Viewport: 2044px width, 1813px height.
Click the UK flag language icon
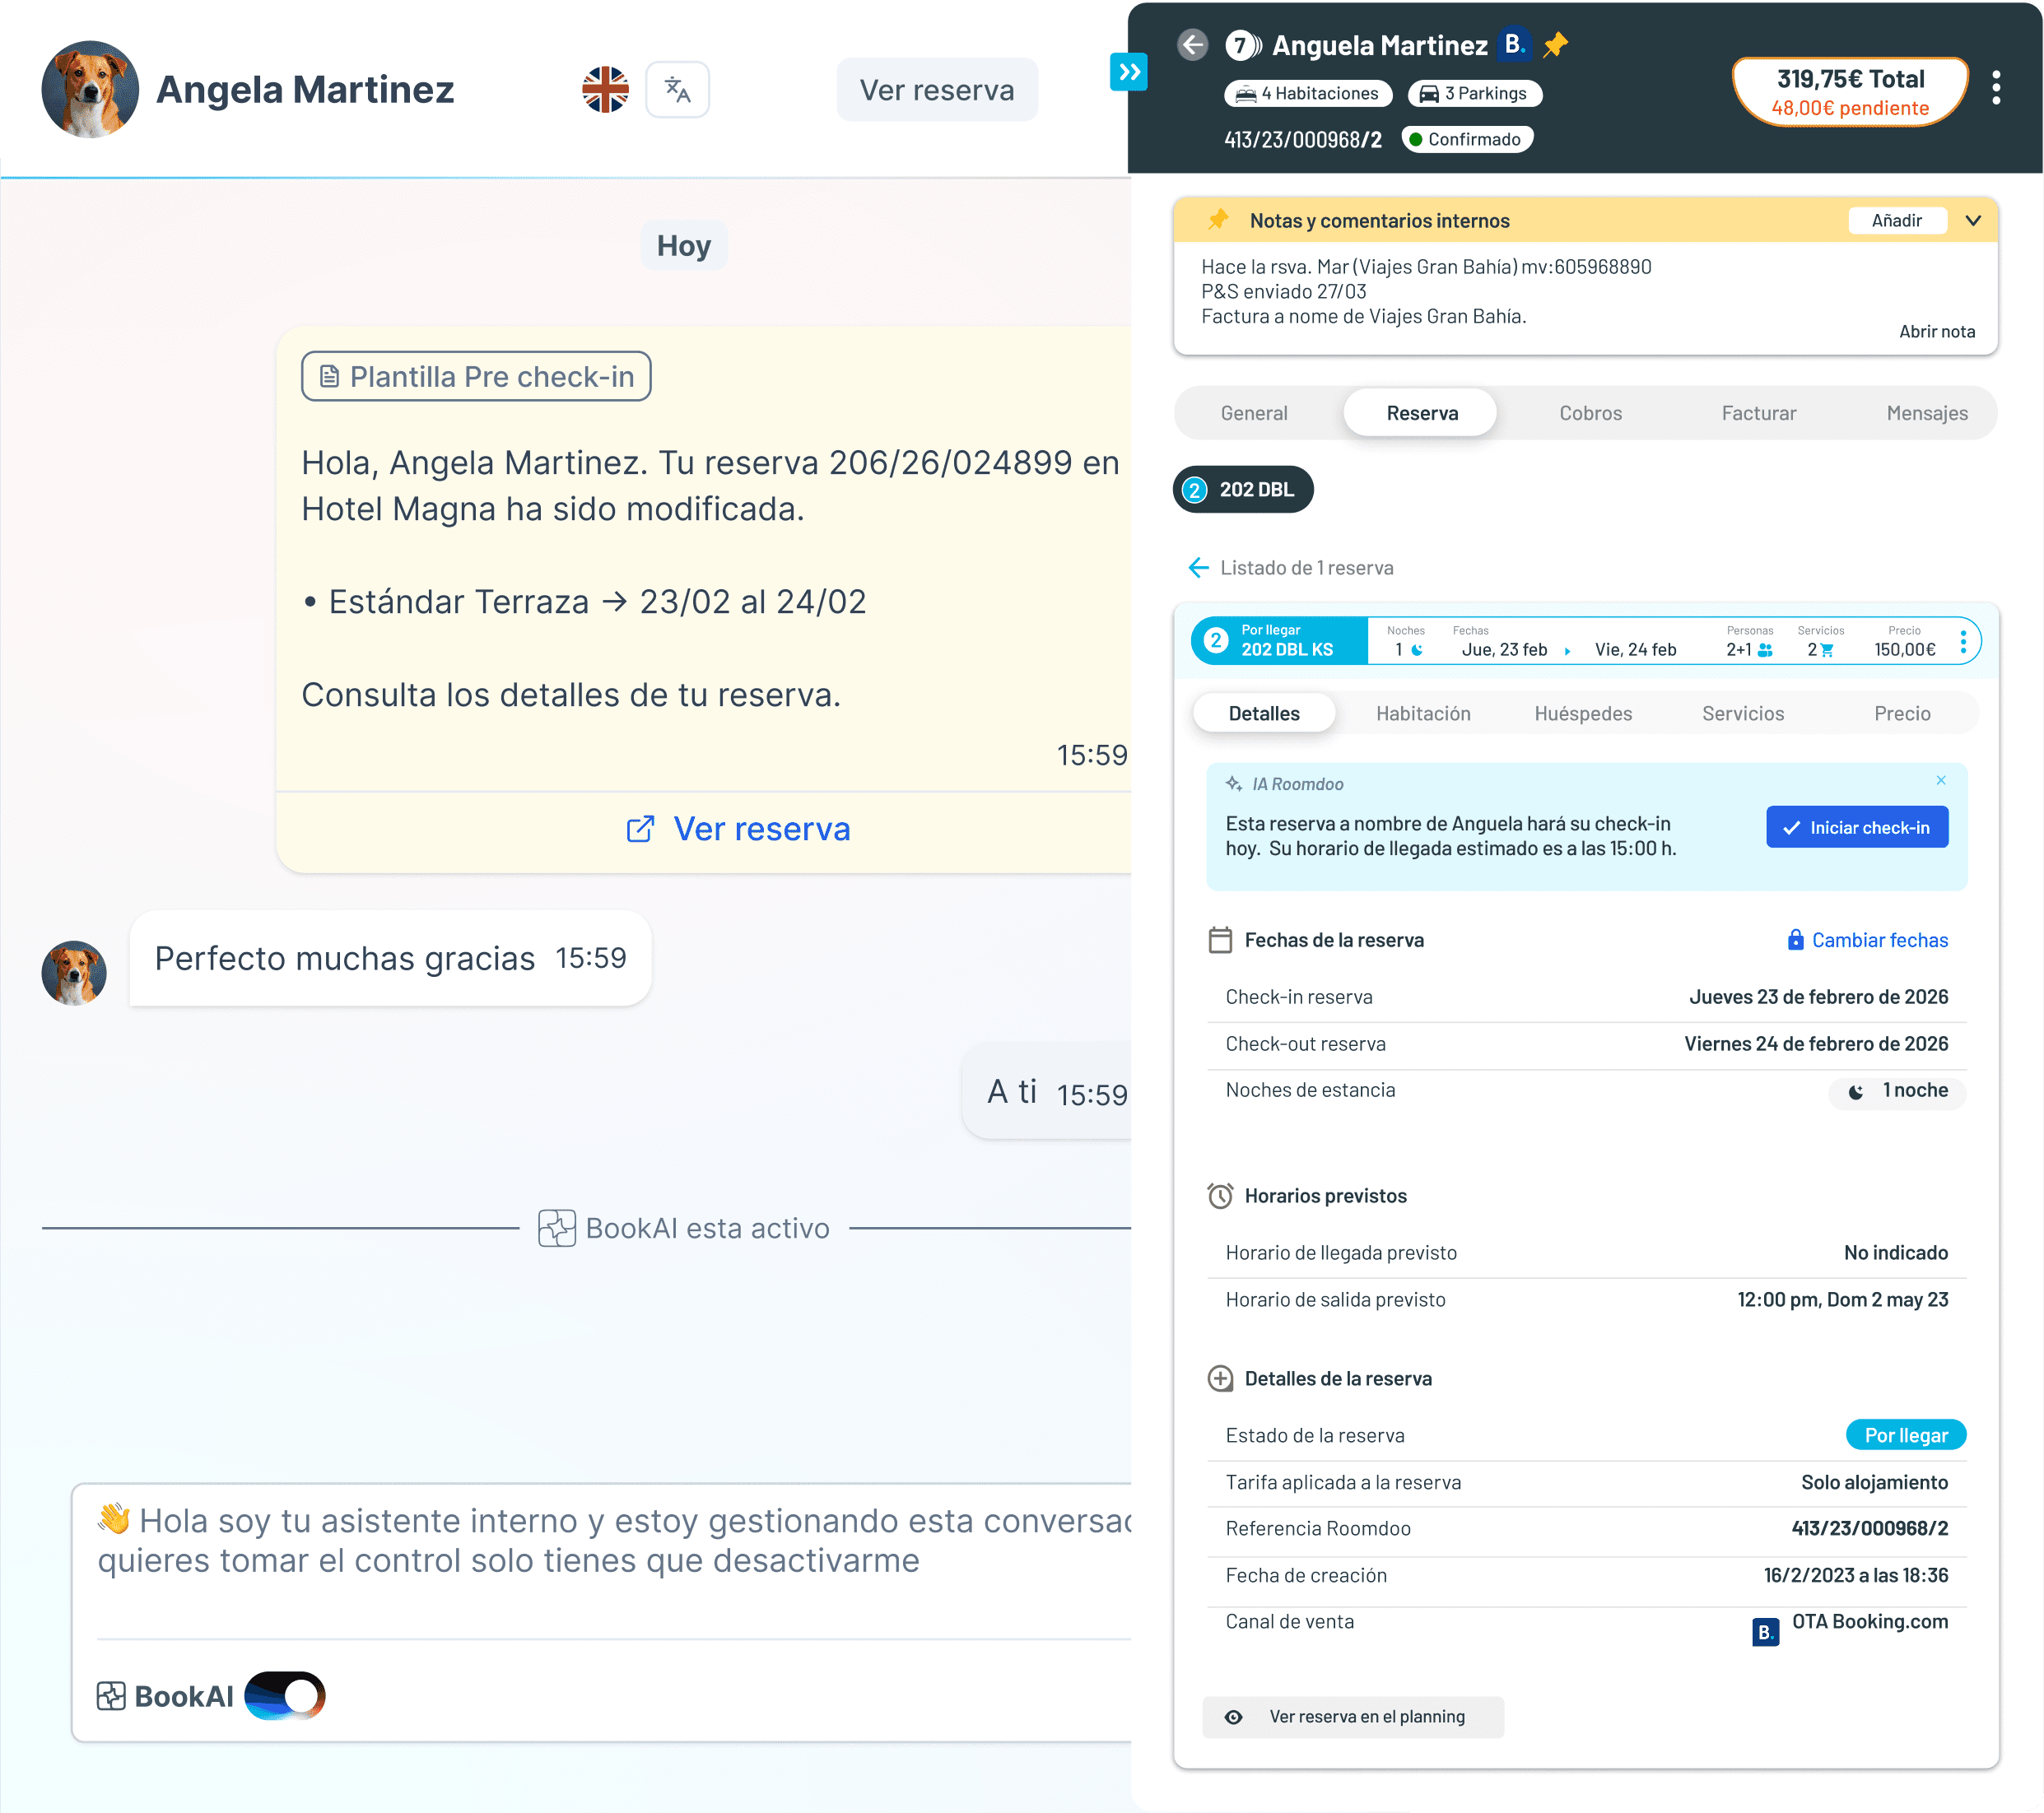click(x=605, y=90)
